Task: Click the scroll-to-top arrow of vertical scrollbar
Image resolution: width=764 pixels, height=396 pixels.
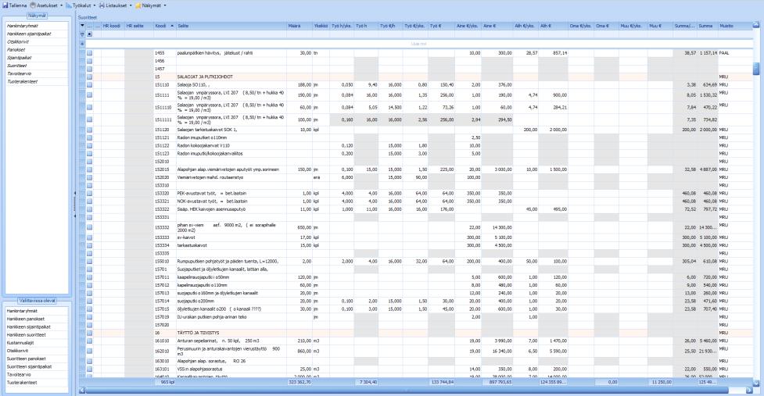Action: [755, 26]
